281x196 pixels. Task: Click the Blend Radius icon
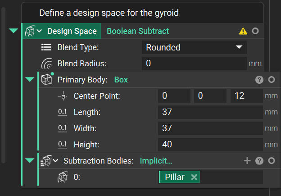click(47, 64)
